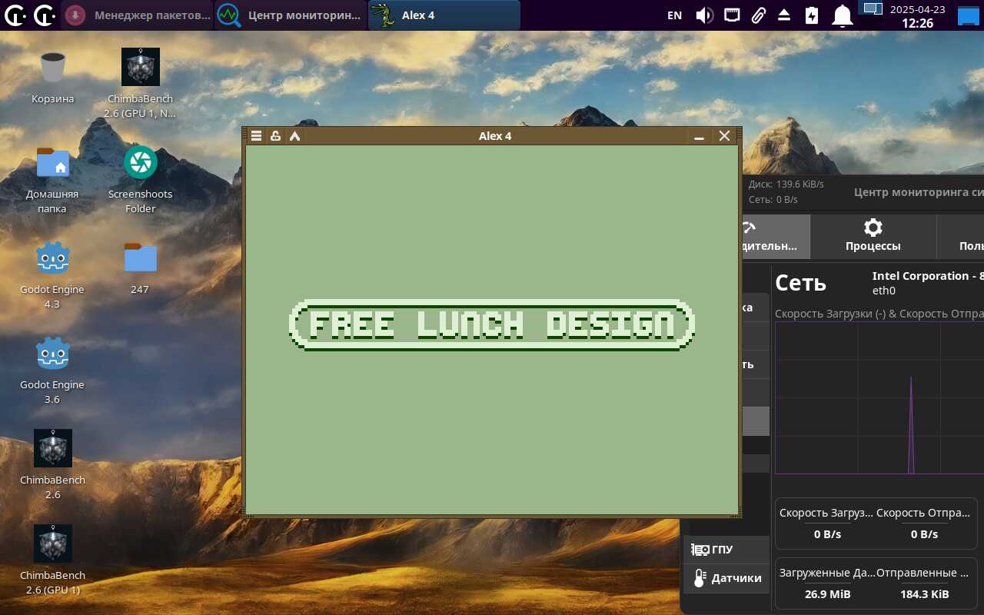The image size is (984, 615).
Task: Click the Сеть heading in monitoring center
Action: [x=800, y=283]
